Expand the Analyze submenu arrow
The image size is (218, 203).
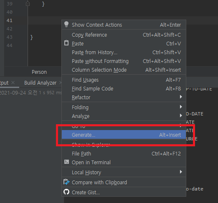pyautogui.click(x=181, y=115)
